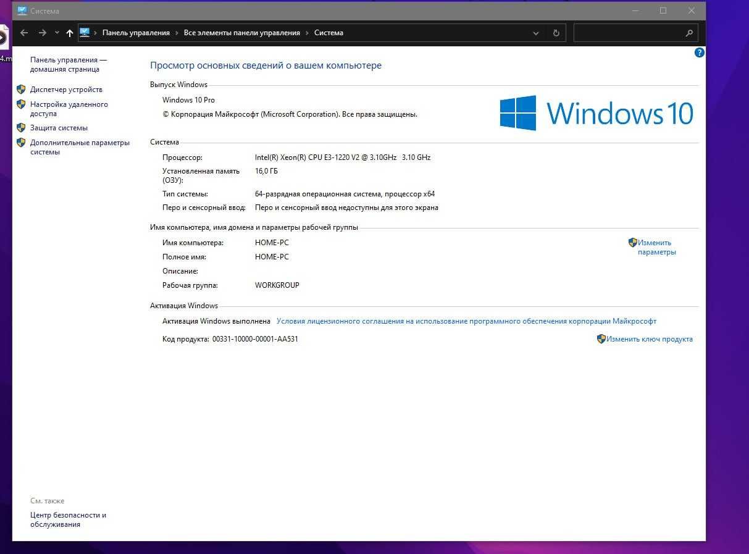Click the computer icon in address bar
This screenshot has height=554, width=749.
[x=85, y=33]
